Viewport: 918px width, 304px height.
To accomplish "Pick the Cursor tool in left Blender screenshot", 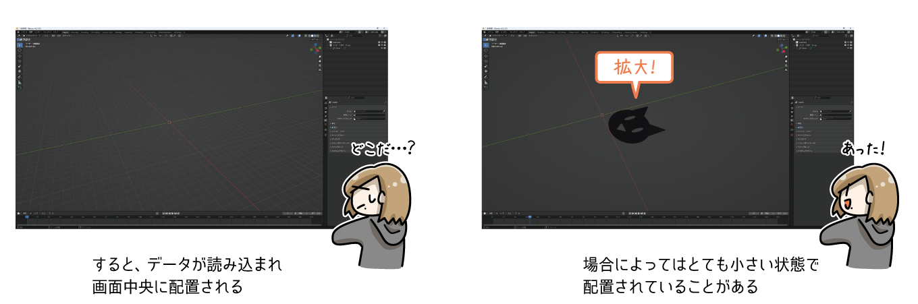I will point(20,51).
